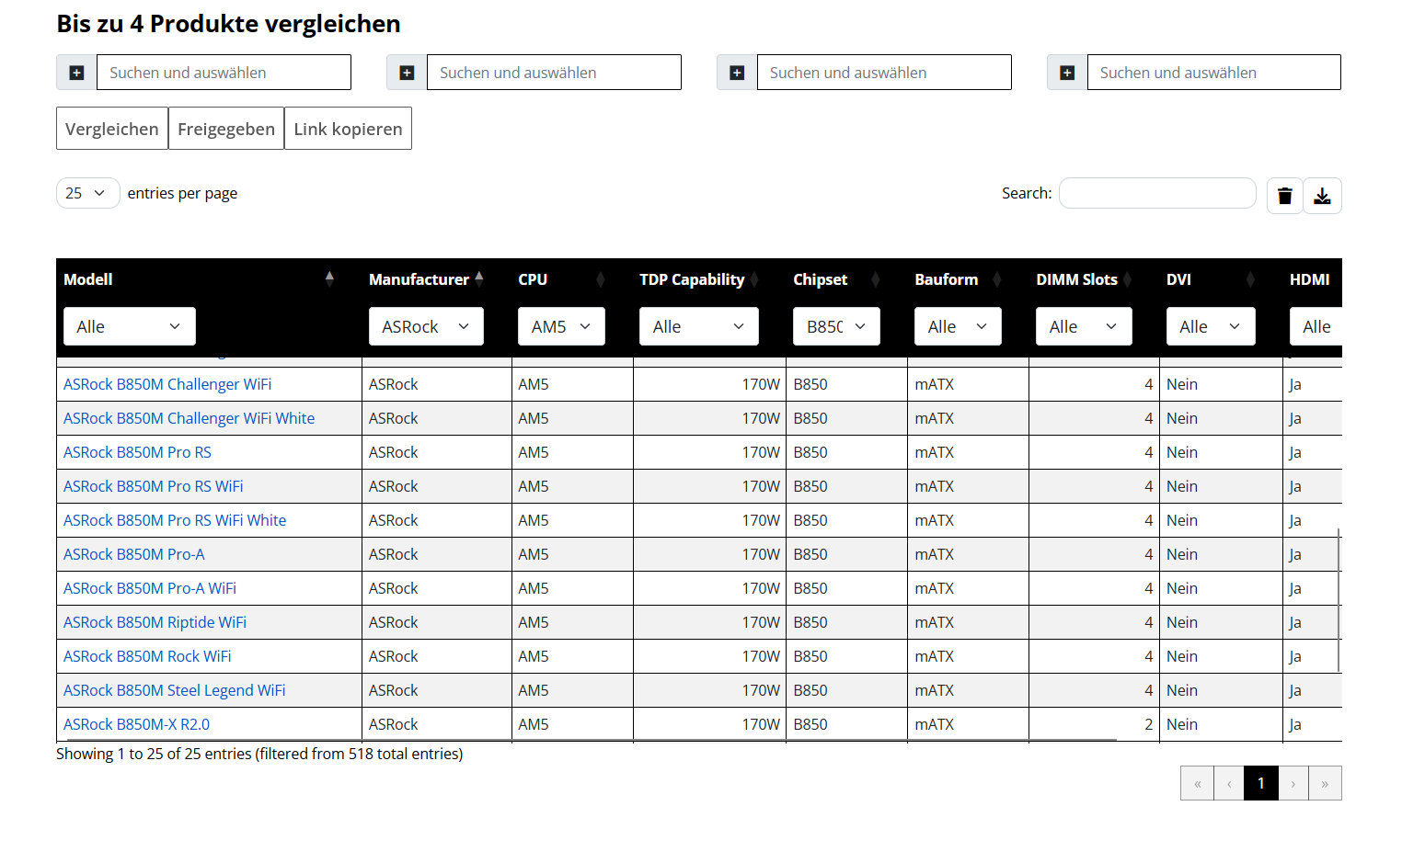Click into the table Search field

pos(1157,193)
